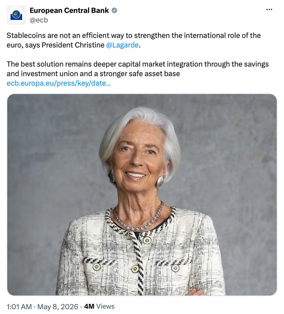Click the May 8, 2026 date
This screenshot has width=284, height=314.
(58, 307)
